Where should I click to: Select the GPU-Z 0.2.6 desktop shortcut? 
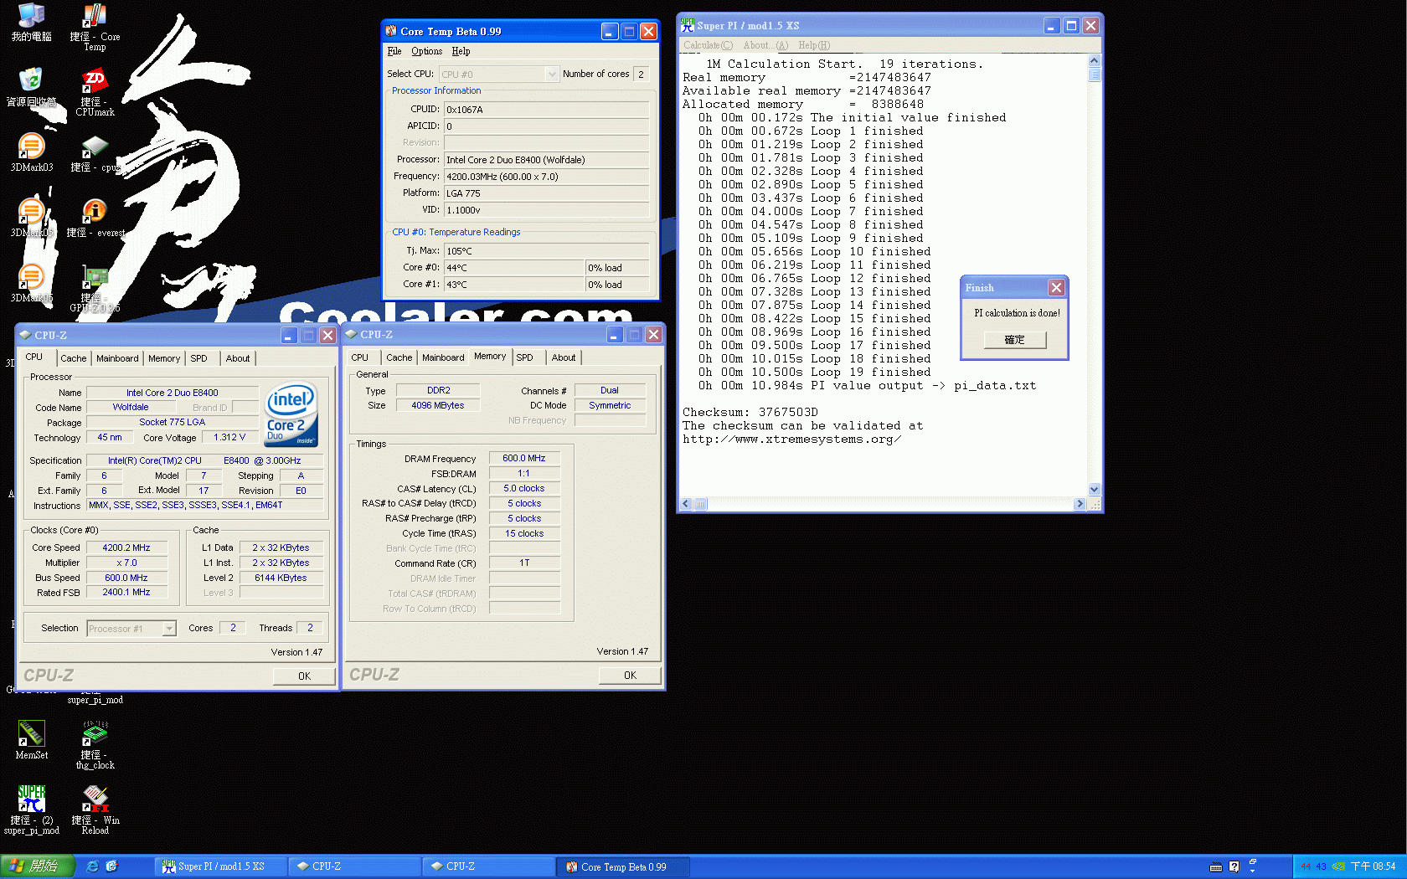pos(95,289)
